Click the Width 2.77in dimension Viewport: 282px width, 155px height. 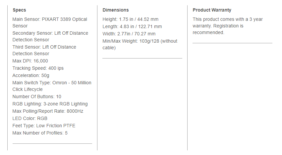point(129,34)
